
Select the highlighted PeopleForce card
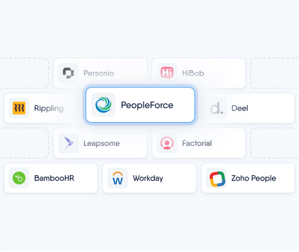pos(140,105)
